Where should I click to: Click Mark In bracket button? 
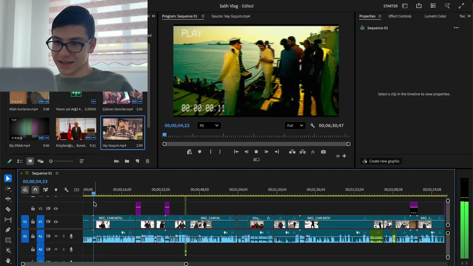pyautogui.click(x=211, y=152)
